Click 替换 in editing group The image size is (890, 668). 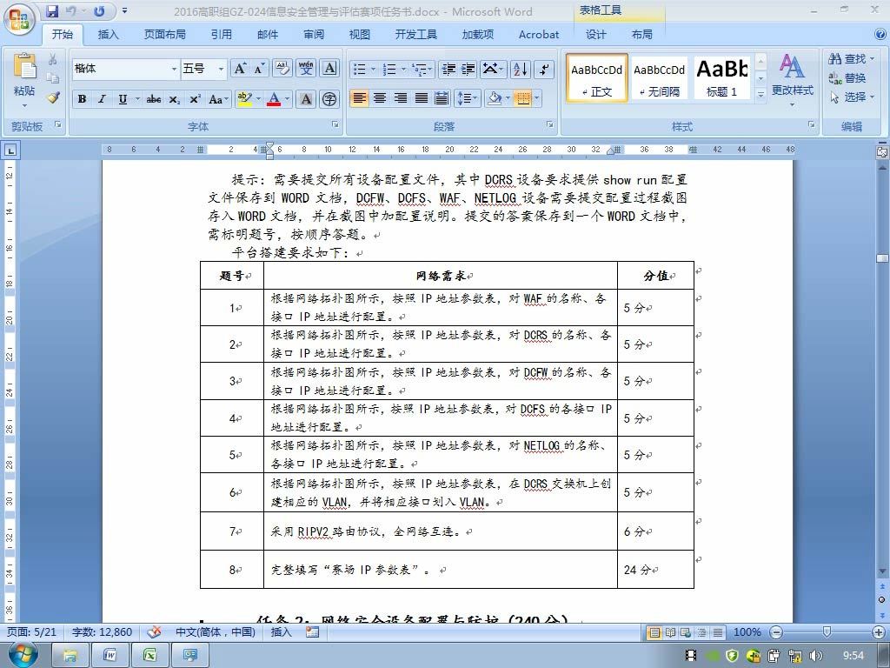pos(847,77)
